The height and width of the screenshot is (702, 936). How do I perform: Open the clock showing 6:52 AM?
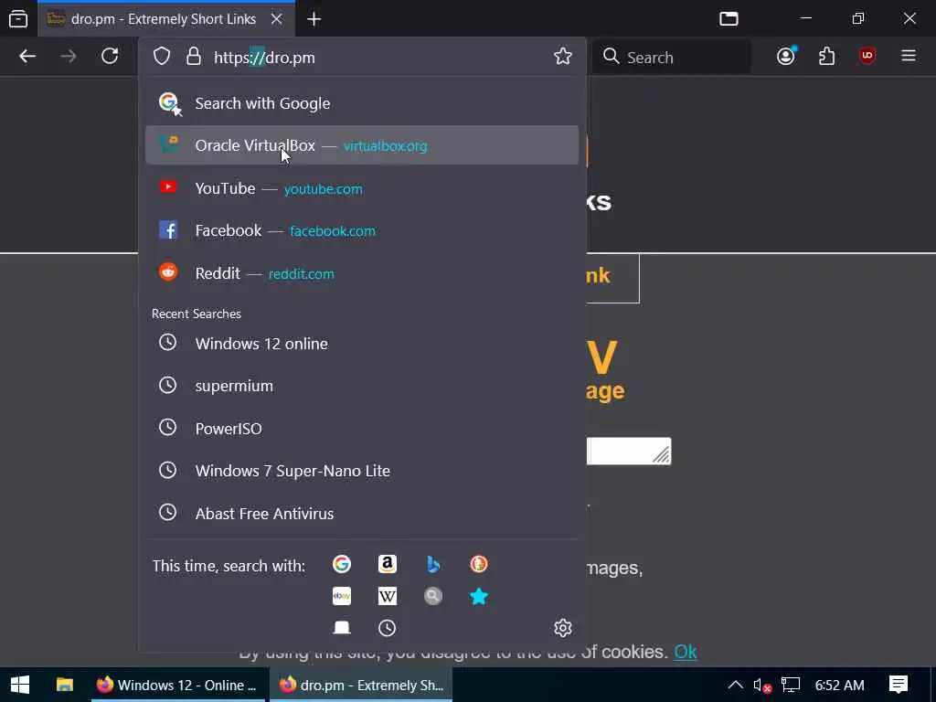[839, 685]
